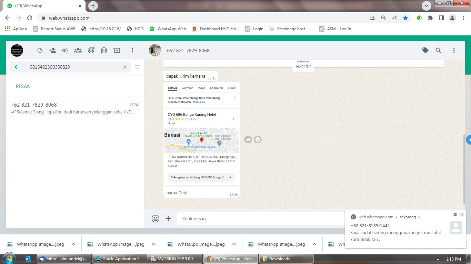Go back in the browser
This screenshot has height=264, width=471.
(x=8, y=18)
